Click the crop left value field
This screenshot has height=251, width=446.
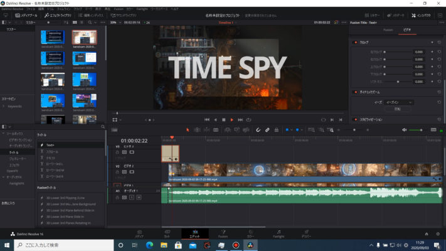[x=418, y=52]
